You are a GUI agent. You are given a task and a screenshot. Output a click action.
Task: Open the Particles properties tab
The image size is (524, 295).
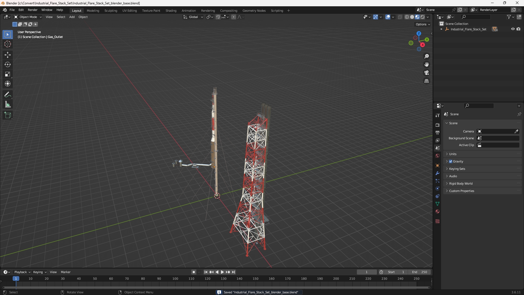pyautogui.click(x=437, y=181)
